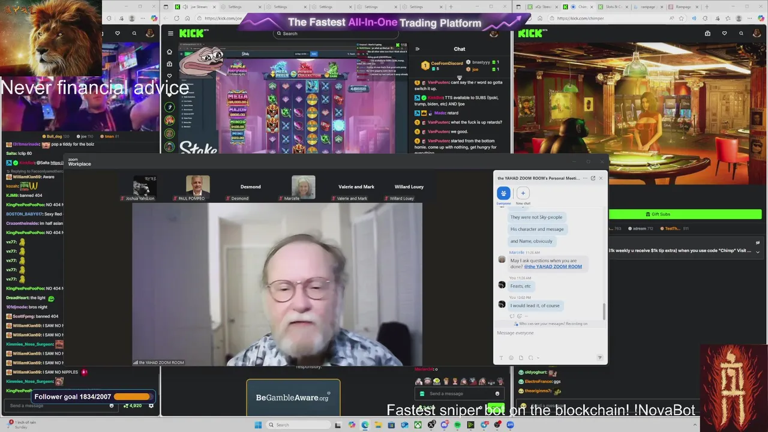768x432 pixels.
Task: Click the gift icon in the chimper Kick header
Action: [707, 34]
